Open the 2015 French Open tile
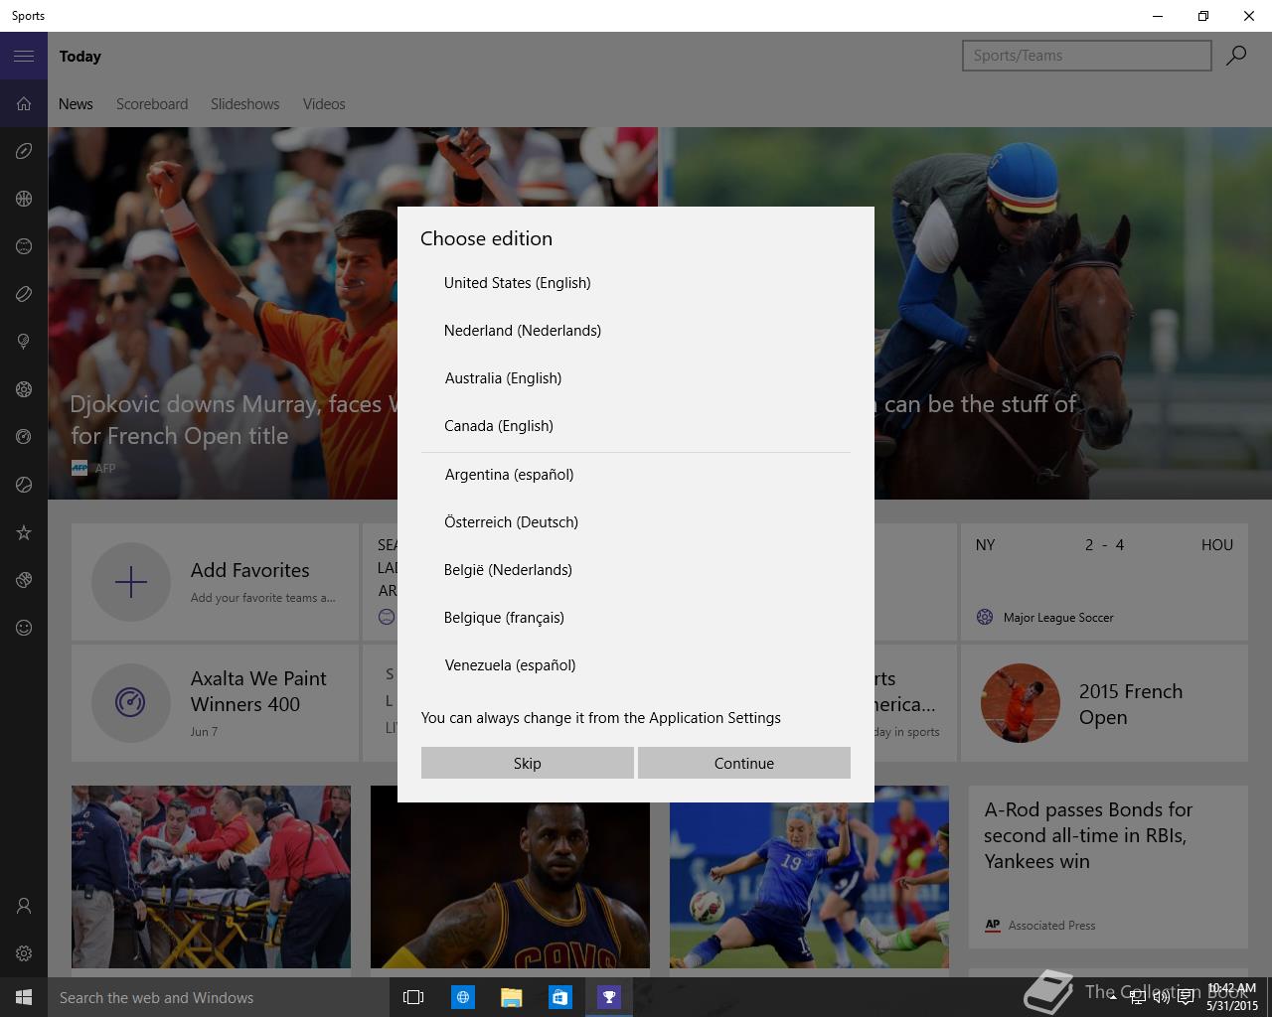 tap(1104, 703)
